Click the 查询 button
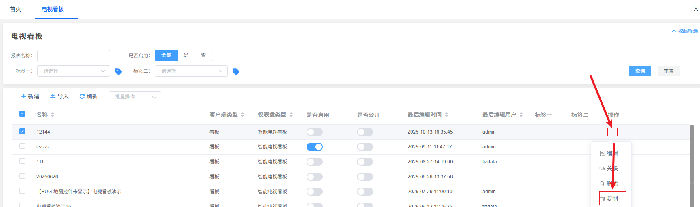700x207 pixels. pyautogui.click(x=640, y=71)
